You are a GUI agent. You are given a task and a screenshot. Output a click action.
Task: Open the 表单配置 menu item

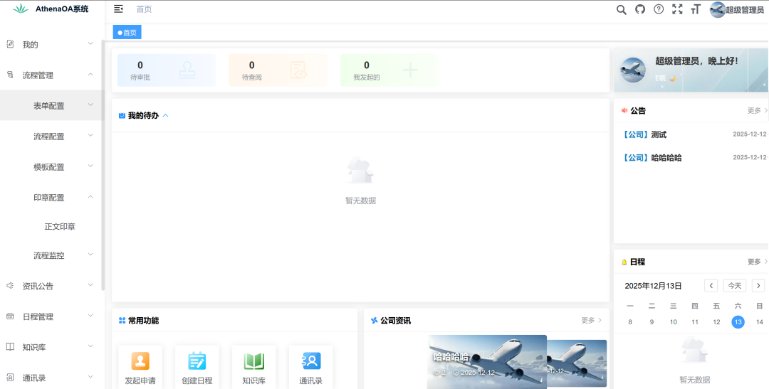click(53, 105)
